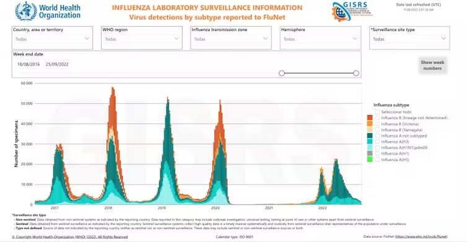Open the FluNet data source link
Screen dimensions: 467x242
[421, 236]
